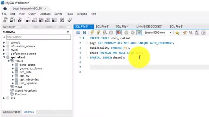Open a script file in editor

[x=78, y=32]
